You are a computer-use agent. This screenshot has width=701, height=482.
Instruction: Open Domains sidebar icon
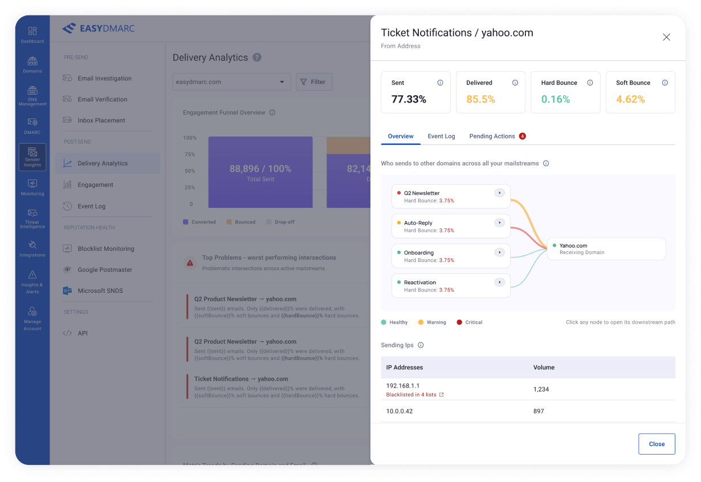[32, 65]
